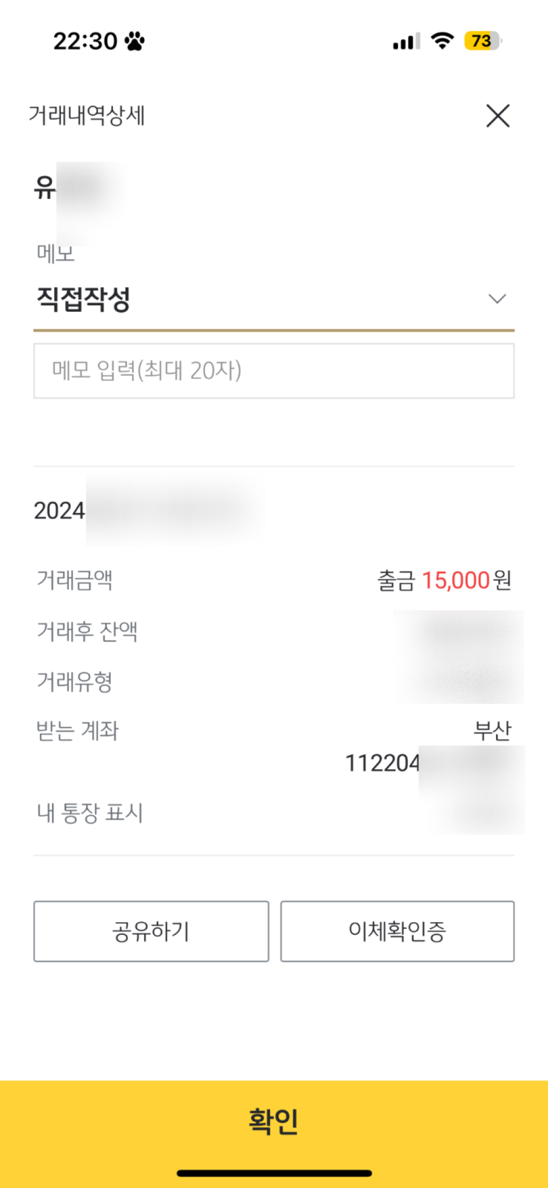Tap the 112204 account number
The height and width of the screenshot is (1188, 548).
[382, 763]
